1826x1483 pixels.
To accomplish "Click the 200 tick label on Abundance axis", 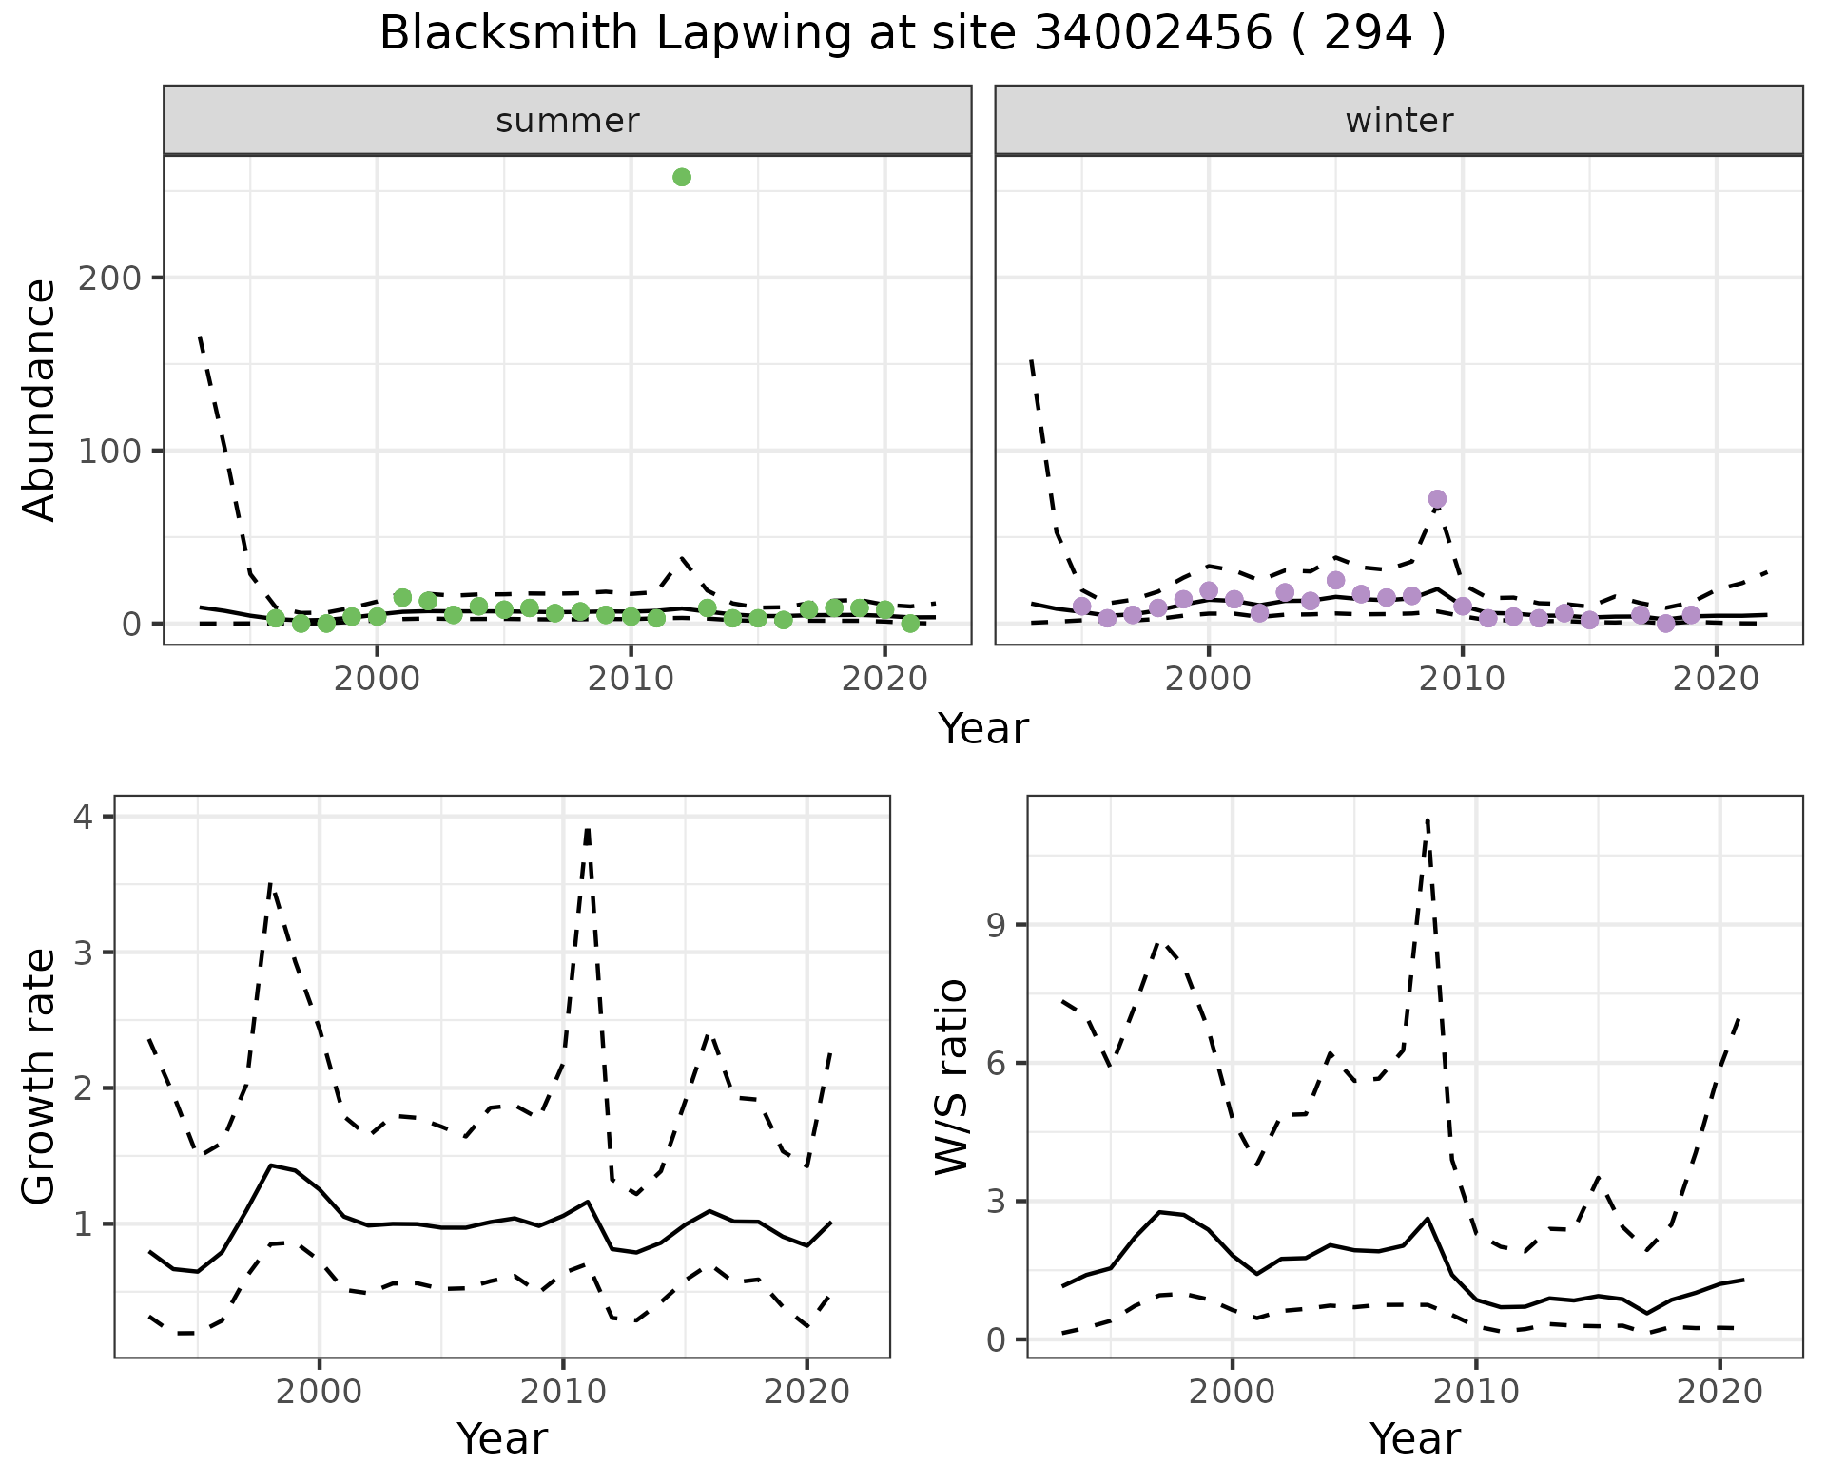I will 107,278.
